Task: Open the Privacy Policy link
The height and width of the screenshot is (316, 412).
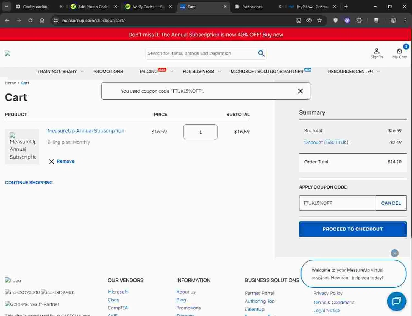Action: pyautogui.click(x=328, y=293)
